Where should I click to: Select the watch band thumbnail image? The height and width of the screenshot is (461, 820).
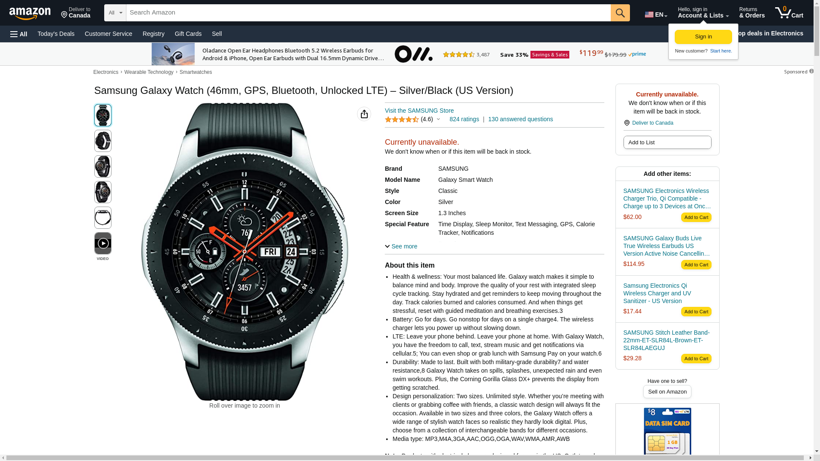coord(102,218)
